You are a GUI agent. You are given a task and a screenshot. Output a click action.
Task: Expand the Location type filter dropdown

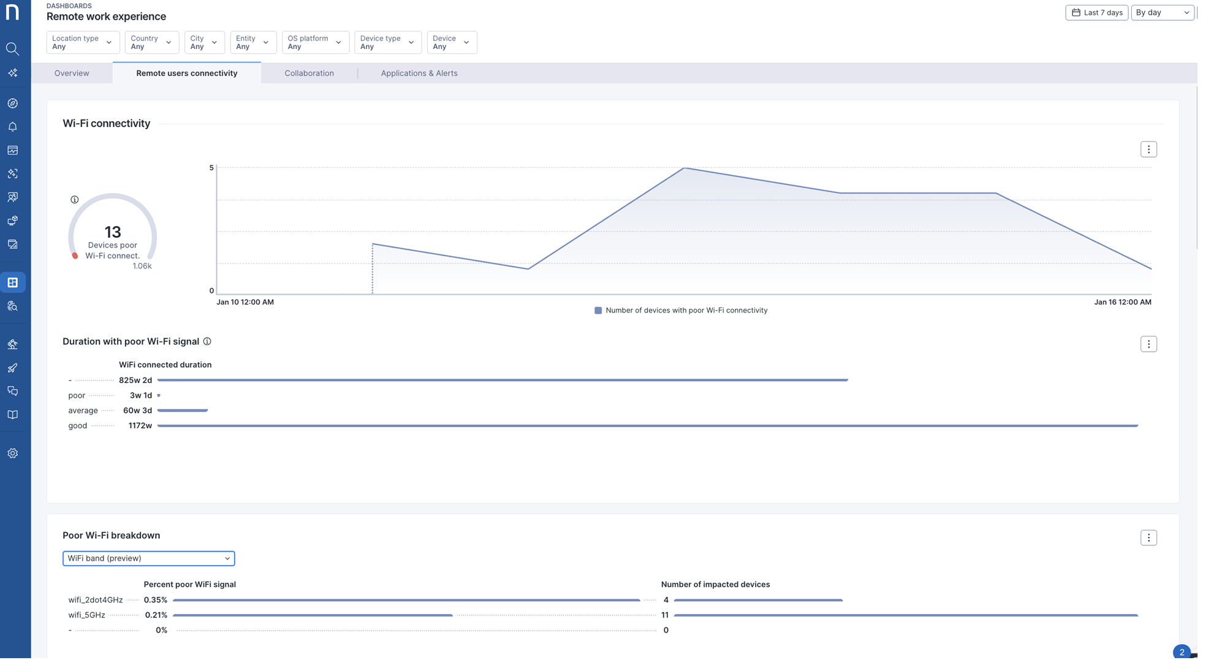click(83, 42)
